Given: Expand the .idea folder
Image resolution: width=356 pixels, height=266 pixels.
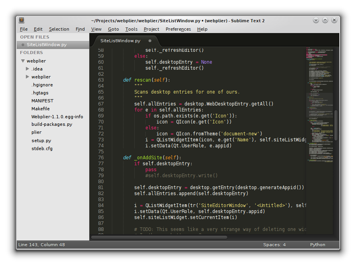Looking at the screenshot, I should (27, 69).
